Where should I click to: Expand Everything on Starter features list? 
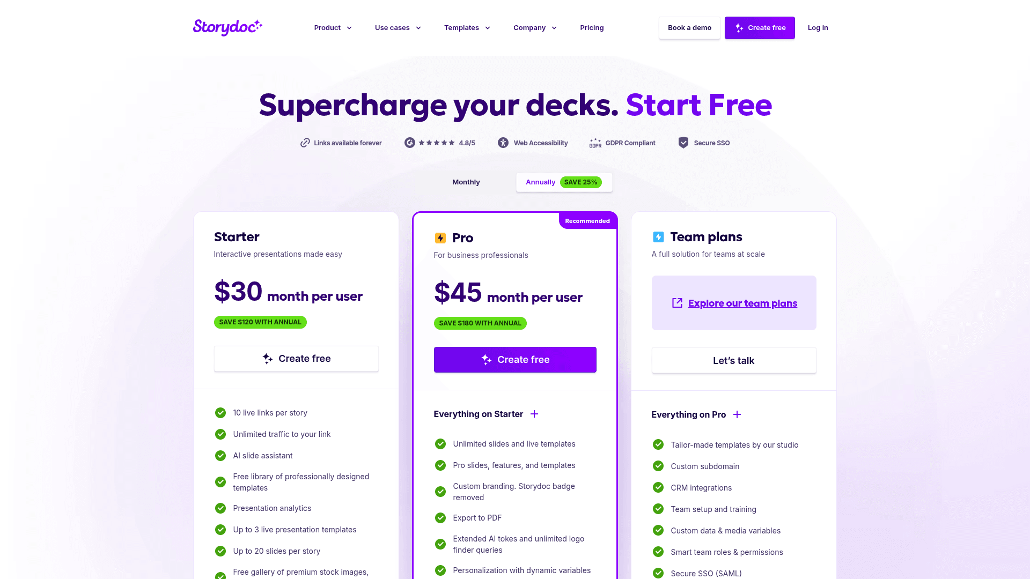535,413
